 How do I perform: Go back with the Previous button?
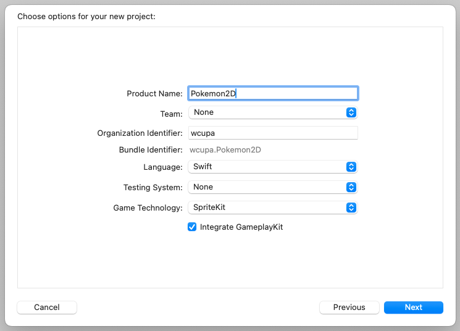(349, 308)
